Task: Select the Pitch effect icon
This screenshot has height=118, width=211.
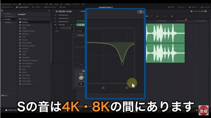Action: 20,69
